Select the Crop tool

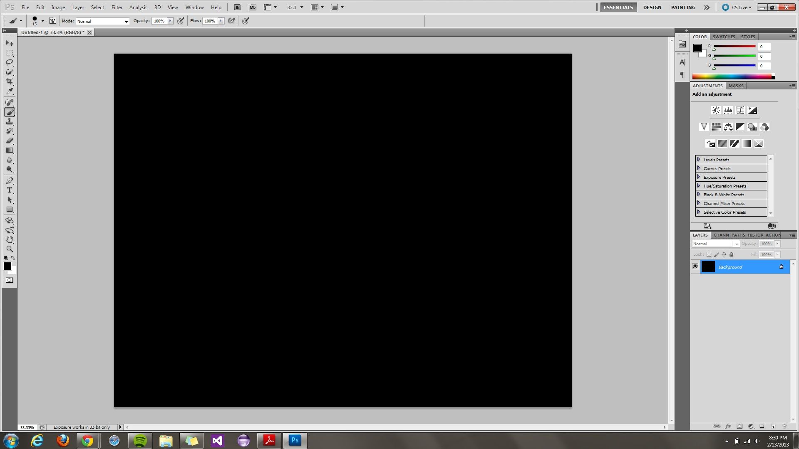click(x=10, y=81)
